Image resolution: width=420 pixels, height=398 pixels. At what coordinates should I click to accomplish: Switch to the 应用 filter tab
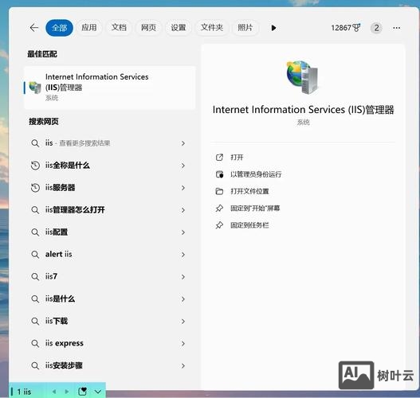(x=89, y=27)
